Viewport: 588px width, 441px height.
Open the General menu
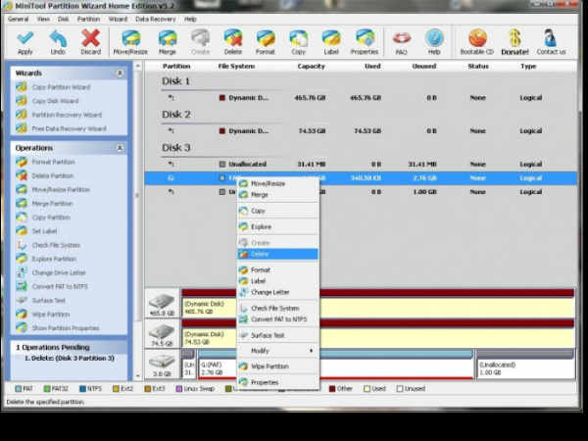[18, 20]
